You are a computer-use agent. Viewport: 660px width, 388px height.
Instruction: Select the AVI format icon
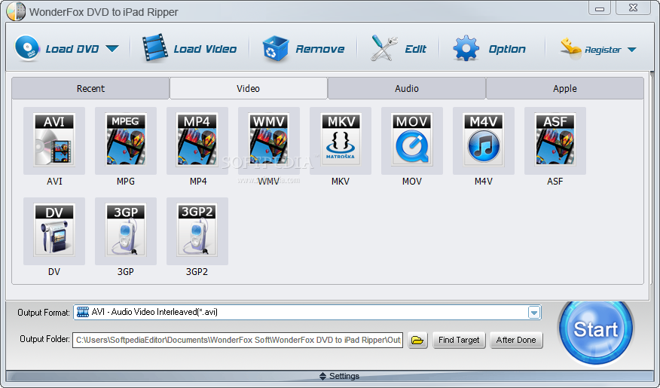(x=54, y=141)
